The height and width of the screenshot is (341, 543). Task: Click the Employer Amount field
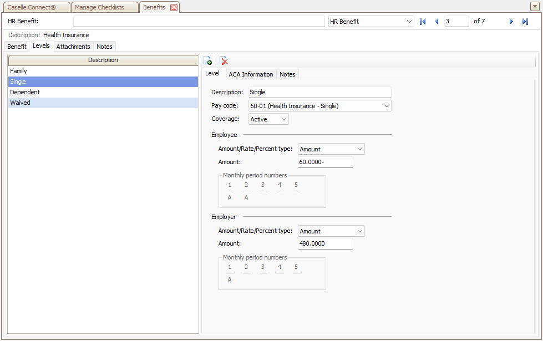pos(325,244)
